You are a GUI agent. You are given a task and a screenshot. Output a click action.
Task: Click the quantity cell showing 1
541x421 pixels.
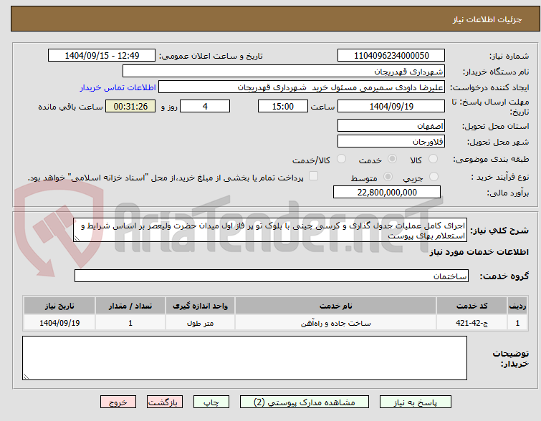pos(130,323)
